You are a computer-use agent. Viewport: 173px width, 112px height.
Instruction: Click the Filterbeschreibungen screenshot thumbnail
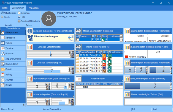(71, 38)
